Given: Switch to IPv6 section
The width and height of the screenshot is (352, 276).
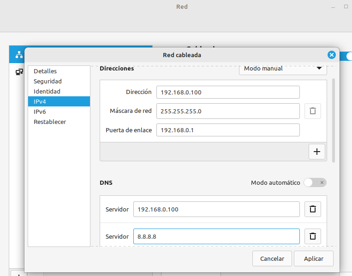Looking at the screenshot, I should (59, 112).
